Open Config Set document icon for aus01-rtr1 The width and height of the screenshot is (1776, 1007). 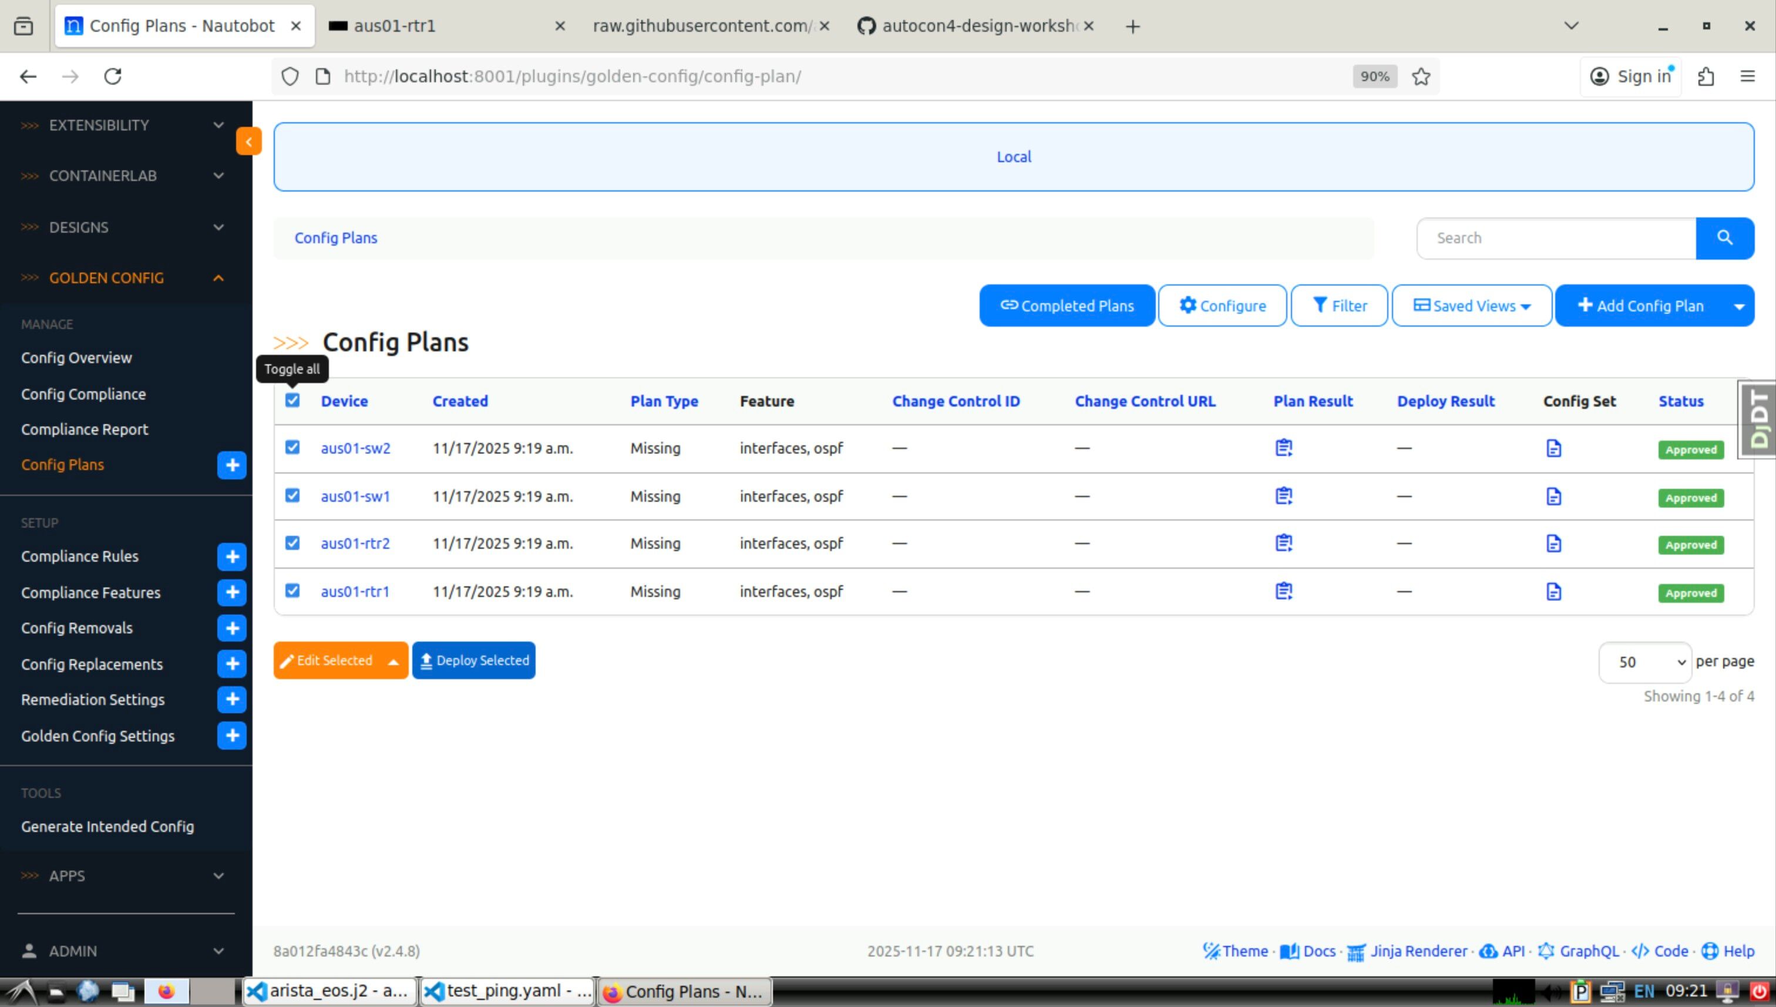pyautogui.click(x=1553, y=592)
